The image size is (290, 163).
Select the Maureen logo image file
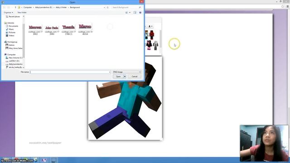[35, 29]
